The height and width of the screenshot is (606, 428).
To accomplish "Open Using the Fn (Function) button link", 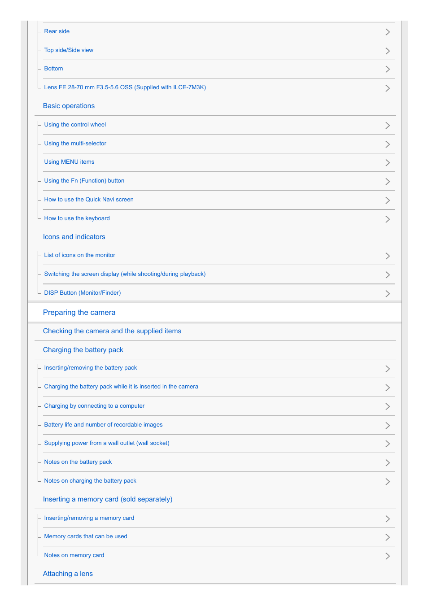I will click(x=84, y=181).
